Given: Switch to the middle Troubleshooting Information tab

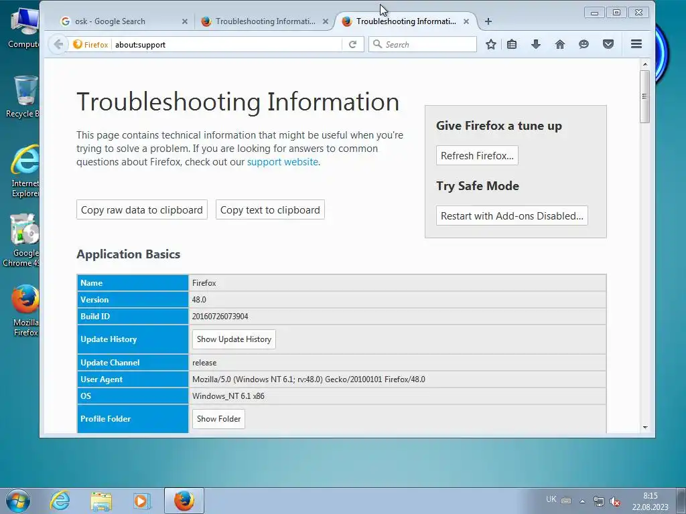Looking at the screenshot, I should click(x=265, y=21).
